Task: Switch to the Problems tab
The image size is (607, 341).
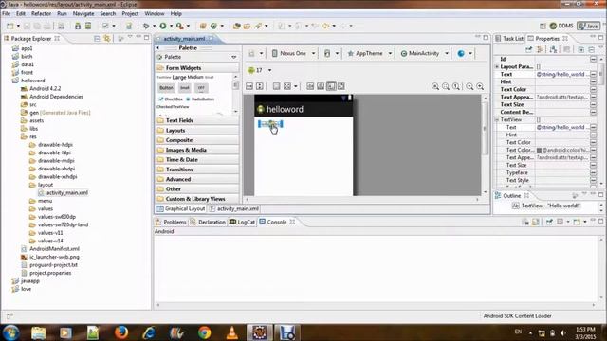Action: coord(171,222)
